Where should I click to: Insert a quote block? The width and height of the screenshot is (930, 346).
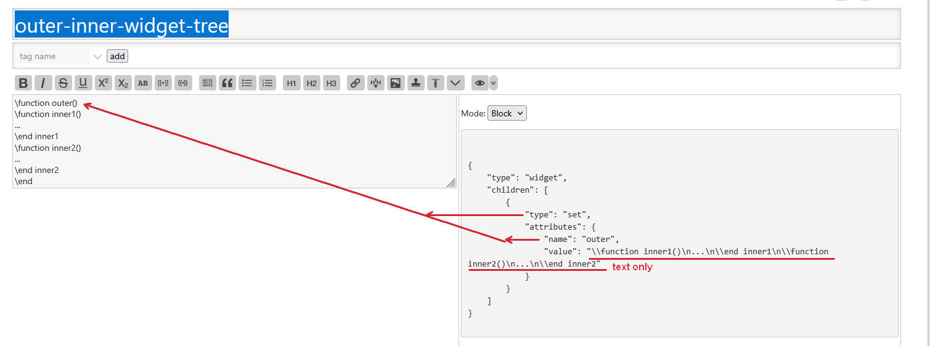(227, 83)
